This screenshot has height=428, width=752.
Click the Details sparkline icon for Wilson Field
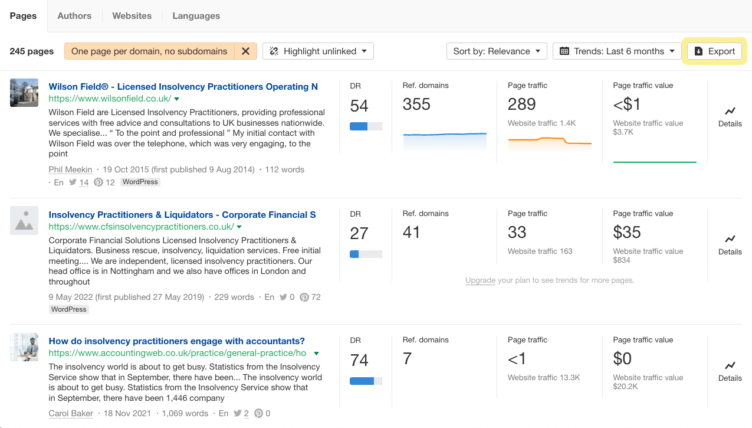point(730,113)
